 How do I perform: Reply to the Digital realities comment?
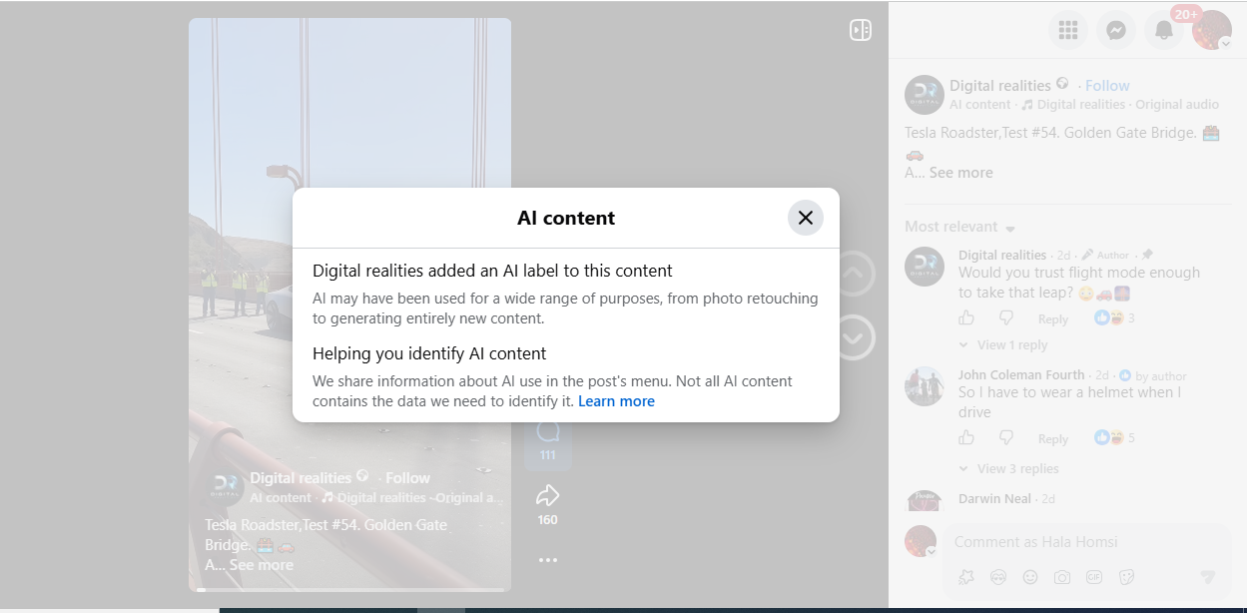1053,319
